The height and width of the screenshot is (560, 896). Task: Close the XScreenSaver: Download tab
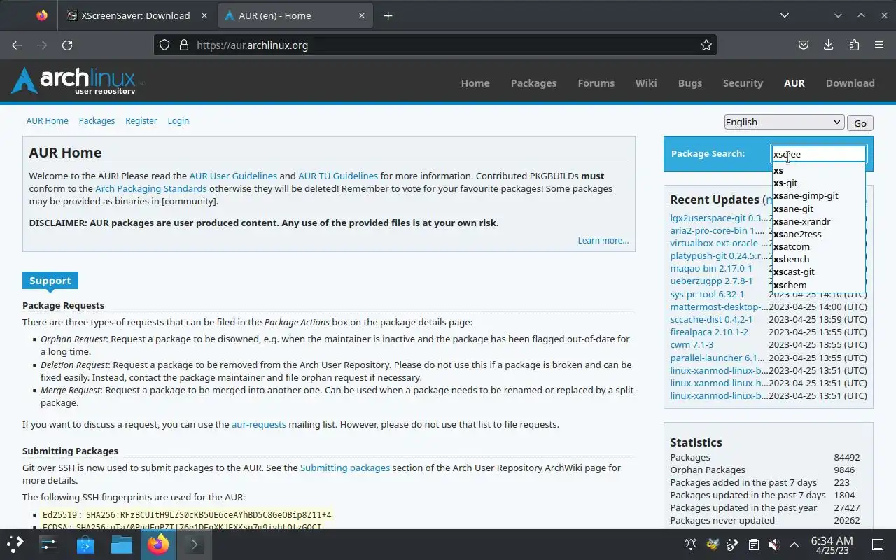204,15
